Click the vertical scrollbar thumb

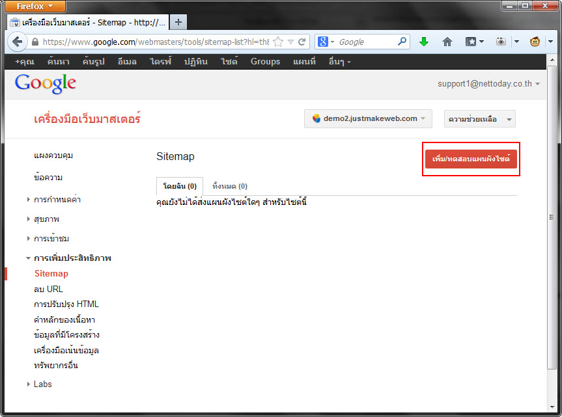(552, 217)
